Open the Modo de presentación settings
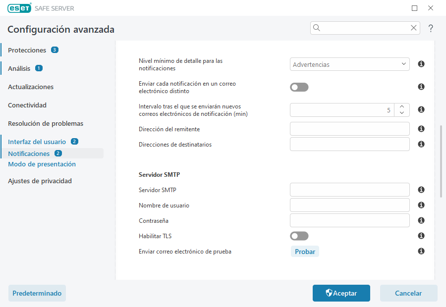 (x=42, y=164)
